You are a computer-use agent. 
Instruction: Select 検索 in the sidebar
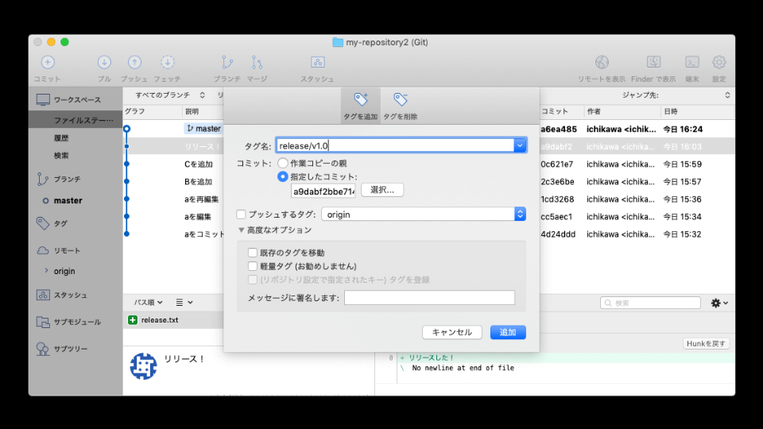(76, 156)
